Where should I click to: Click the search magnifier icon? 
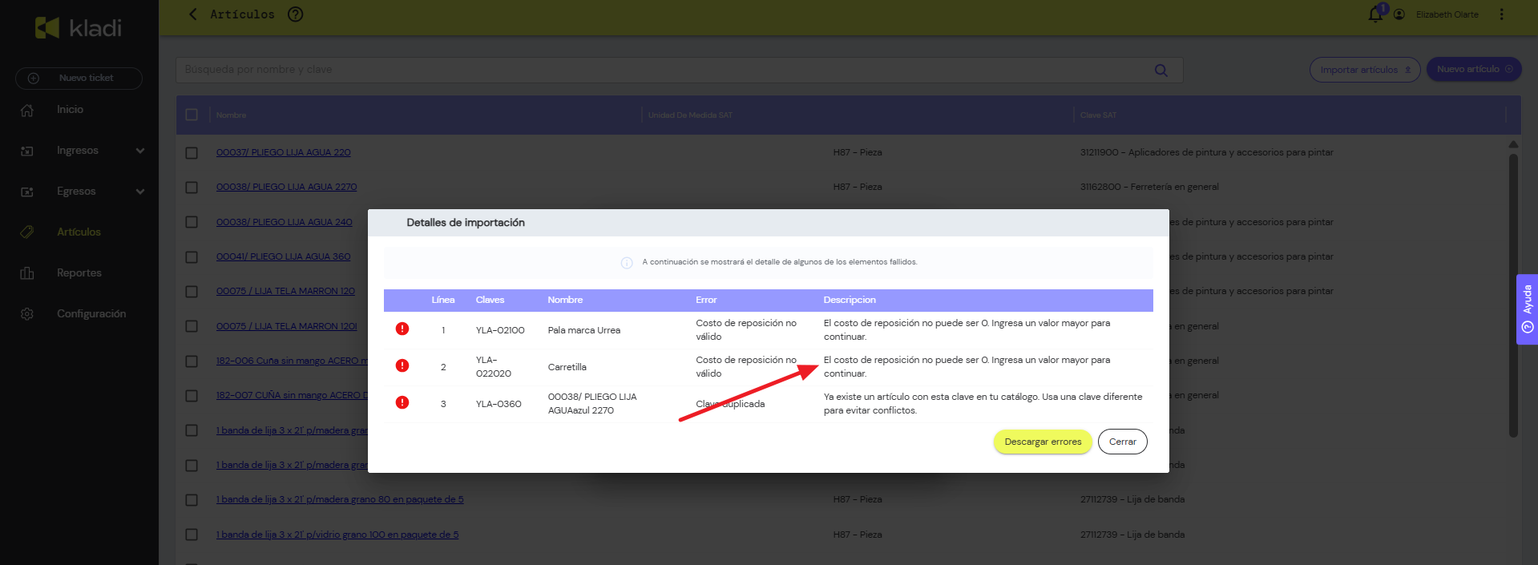coord(1161,70)
